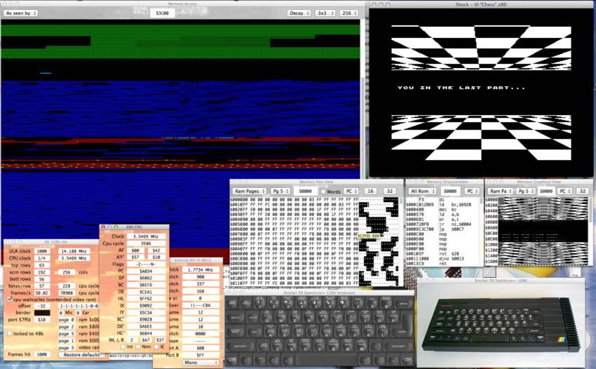
Task: Click the emulated Chess demo screen
Action: (x=481, y=93)
